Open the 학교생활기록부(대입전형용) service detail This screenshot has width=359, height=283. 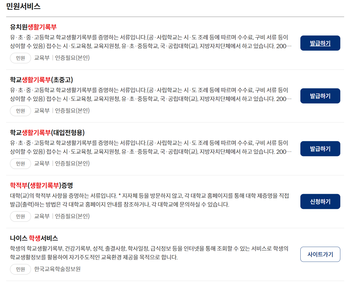click(48, 133)
